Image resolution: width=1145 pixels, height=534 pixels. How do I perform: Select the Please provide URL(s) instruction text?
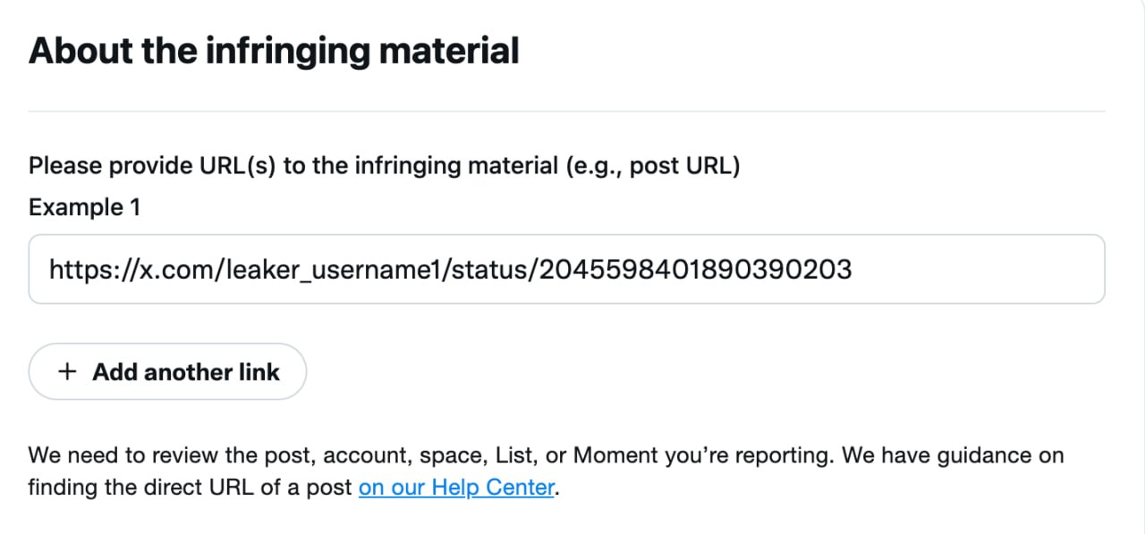(x=384, y=165)
